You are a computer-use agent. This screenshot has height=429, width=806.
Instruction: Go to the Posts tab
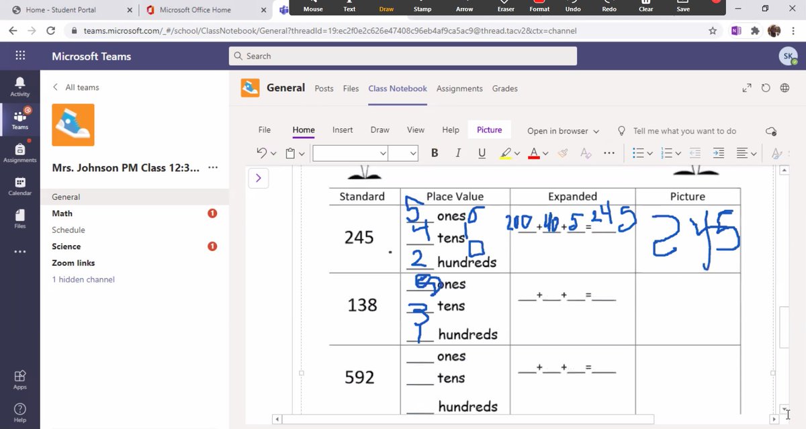[324, 89]
